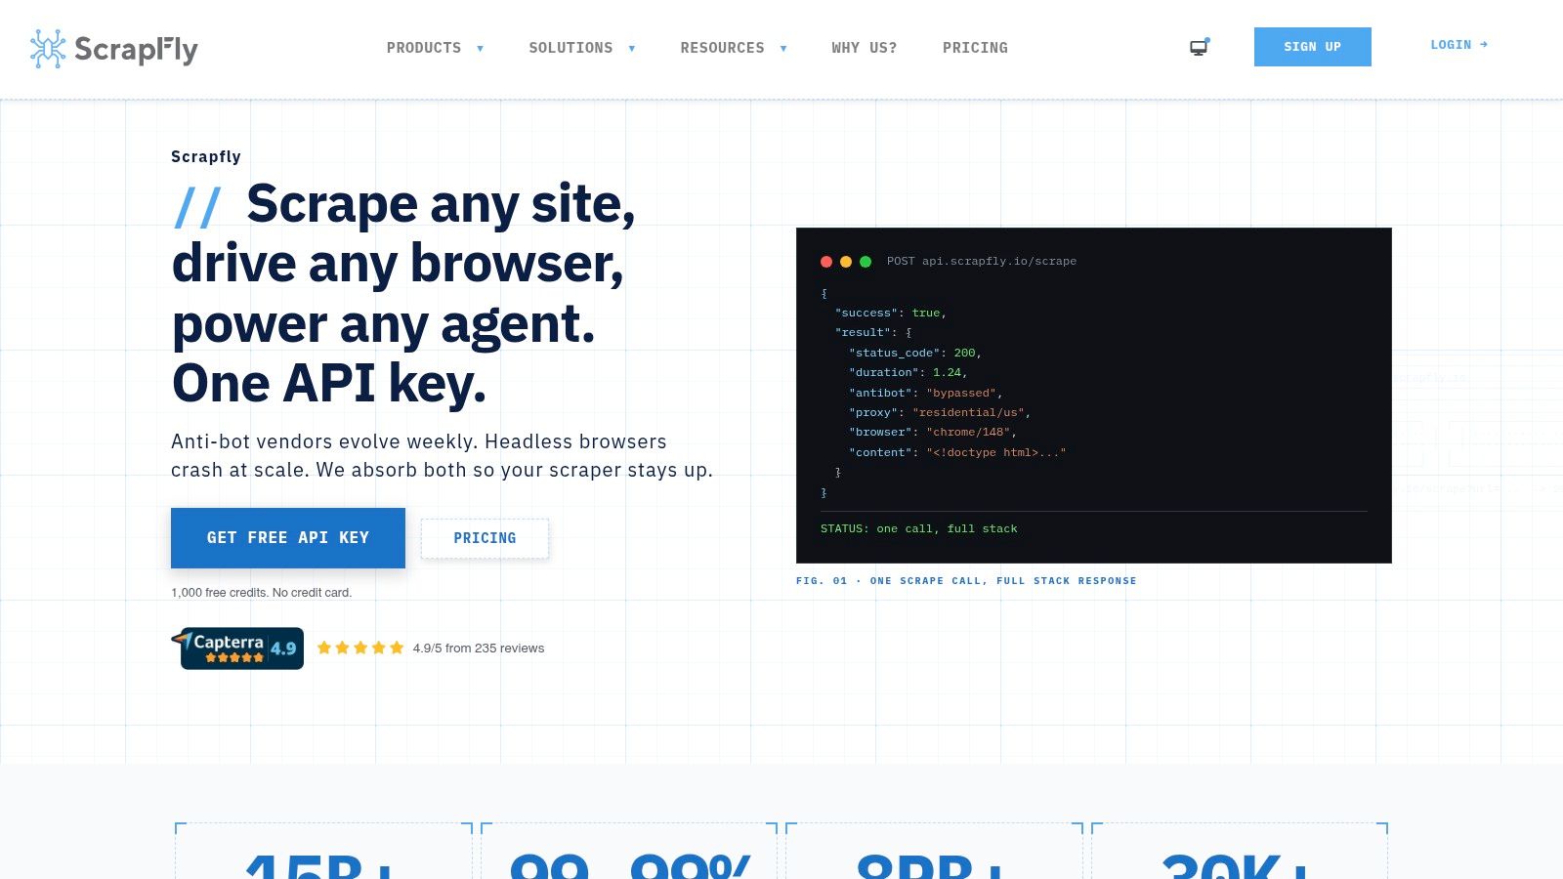Click the five gold stars beside the review count
The width and height of the screenshot is (1563, 879).
click(360, 648)
